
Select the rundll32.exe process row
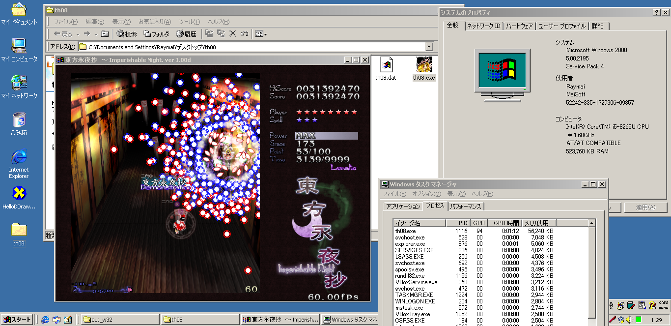(x=491, y=275)
